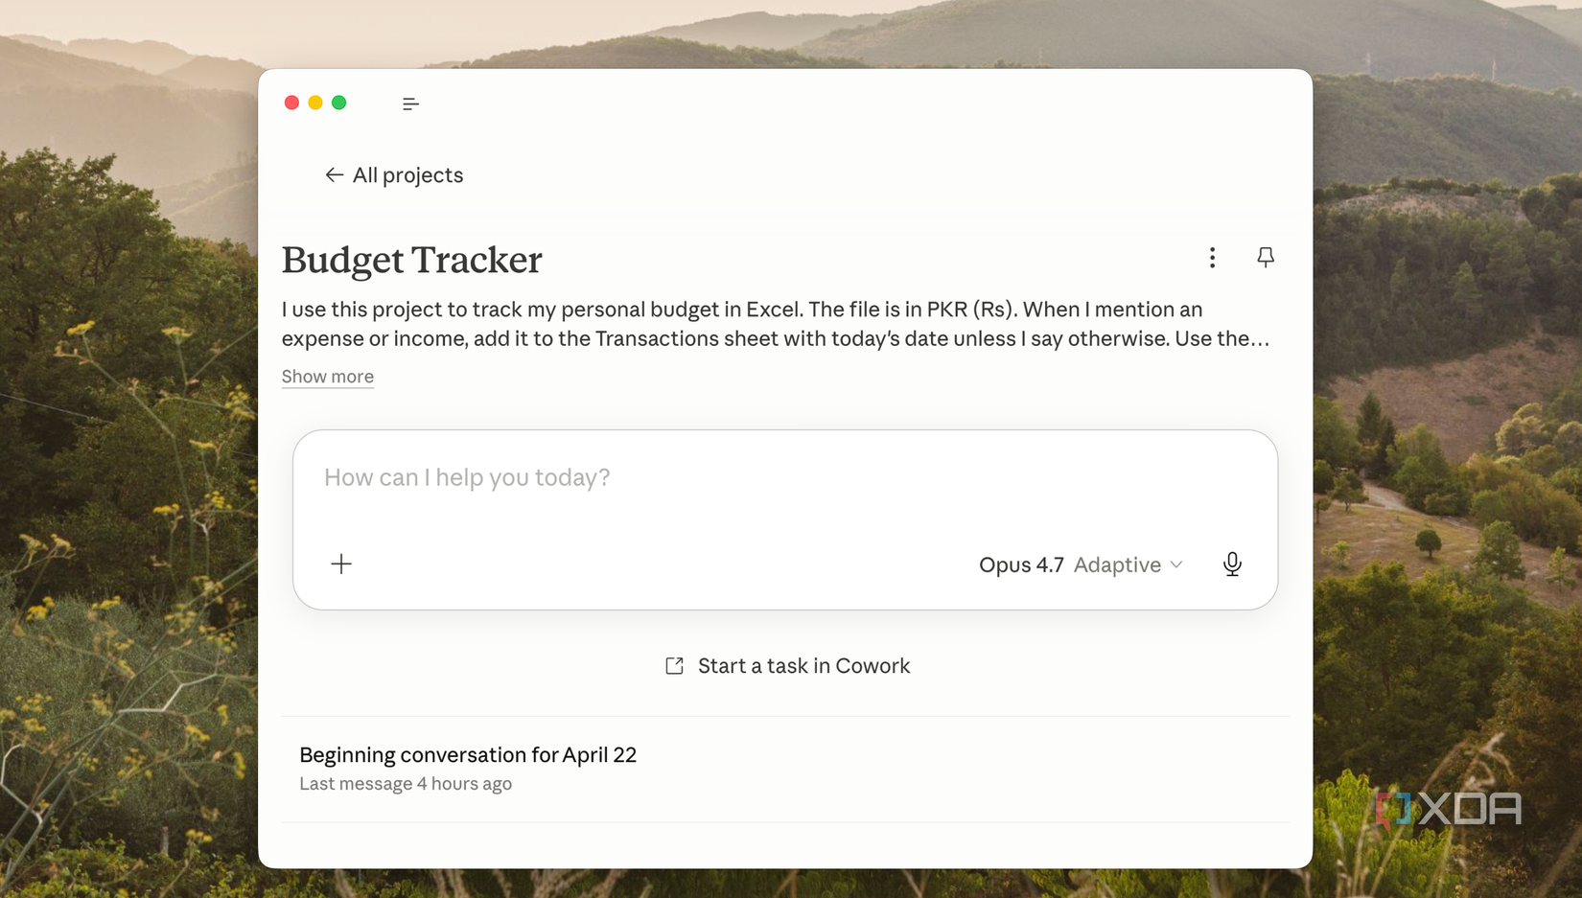1582x898 pixels.
Task: Click the Adaptive thinking mode label
Action: click(x=1117, y=564)
